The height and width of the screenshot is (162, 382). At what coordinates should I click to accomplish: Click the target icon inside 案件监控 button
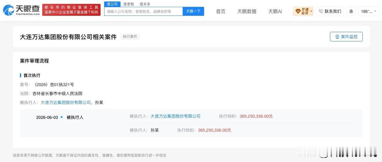click(337, 37)
